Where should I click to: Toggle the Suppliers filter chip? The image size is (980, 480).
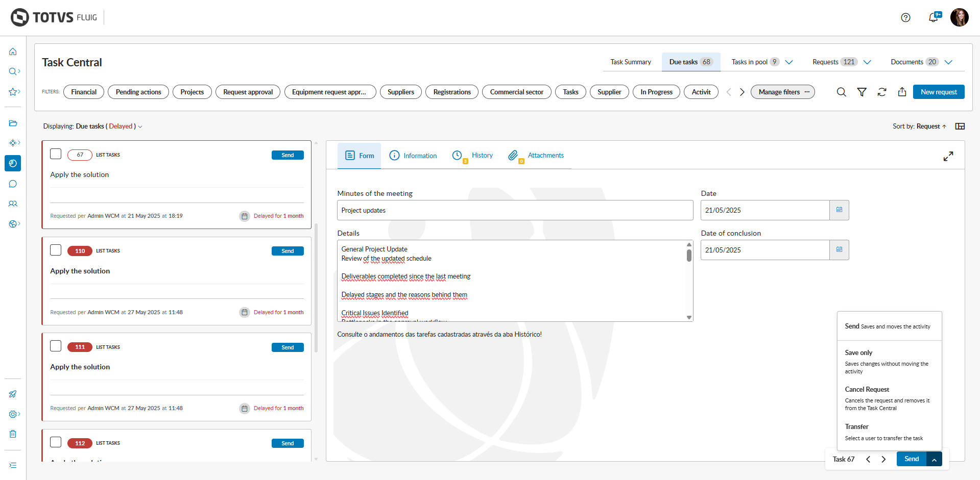(401, 92)
